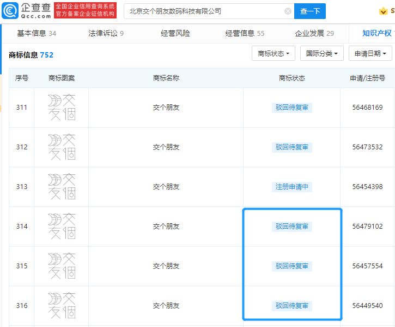Open trademark image in row 313
The image size is (395, 327).
pyautogui.click(x=62, y=187)
